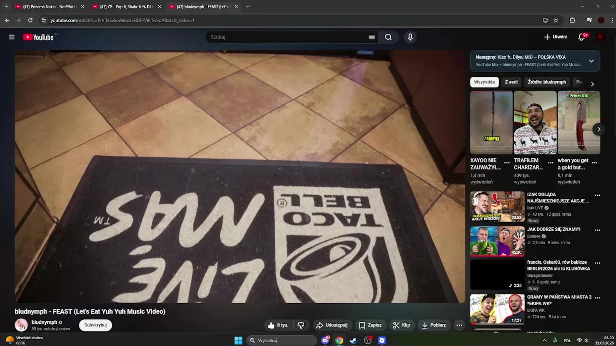Viewport: 616px width, 346px height.
Task: Open XAYOO NIE ZAUWAŻYŁ short thumbnail
Action: [491, 123]
